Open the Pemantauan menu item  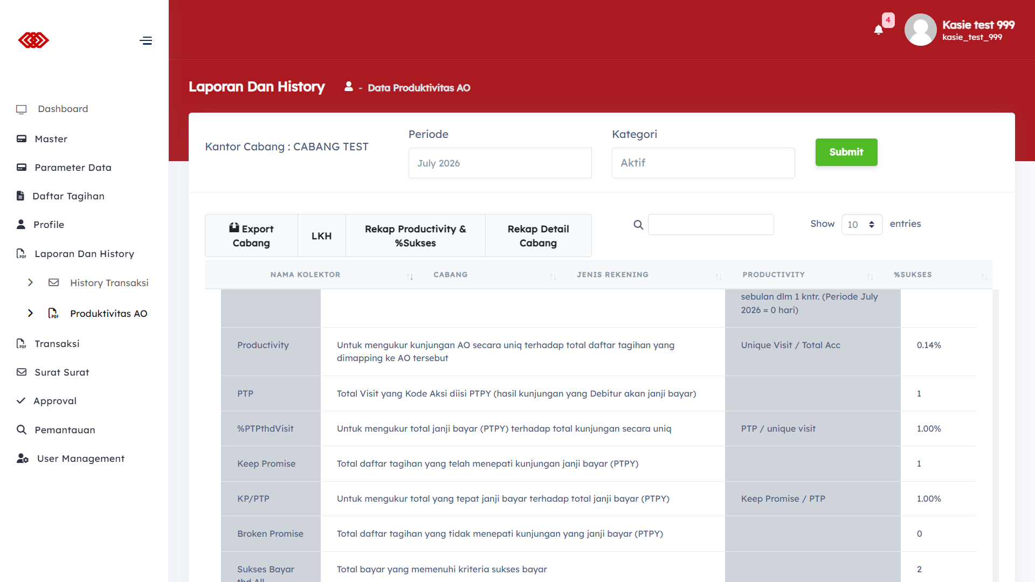[x=65, y=430]
